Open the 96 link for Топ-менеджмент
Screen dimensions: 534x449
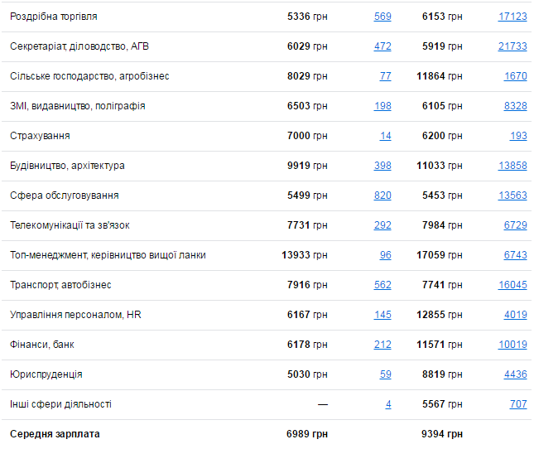pyautogui.click(x=385, y=255)
